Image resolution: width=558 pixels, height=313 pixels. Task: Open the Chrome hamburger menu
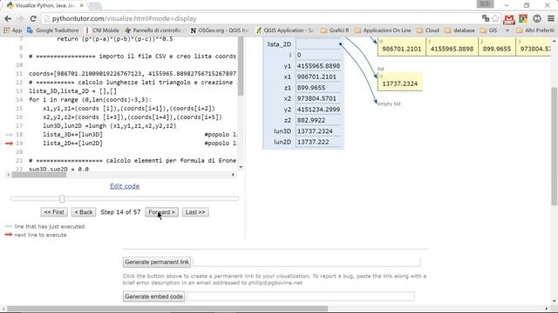(550, 18)
